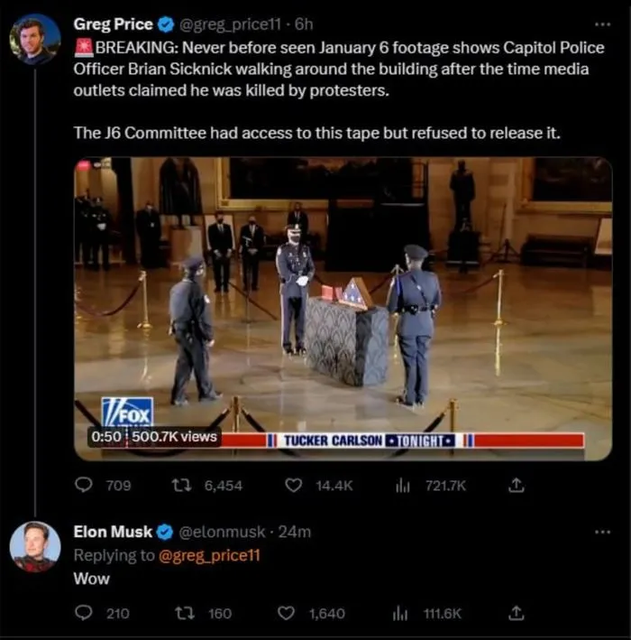The image size is (631, 640).
Task: Open Elon Musk display name
Action: (x=113, y=532)
